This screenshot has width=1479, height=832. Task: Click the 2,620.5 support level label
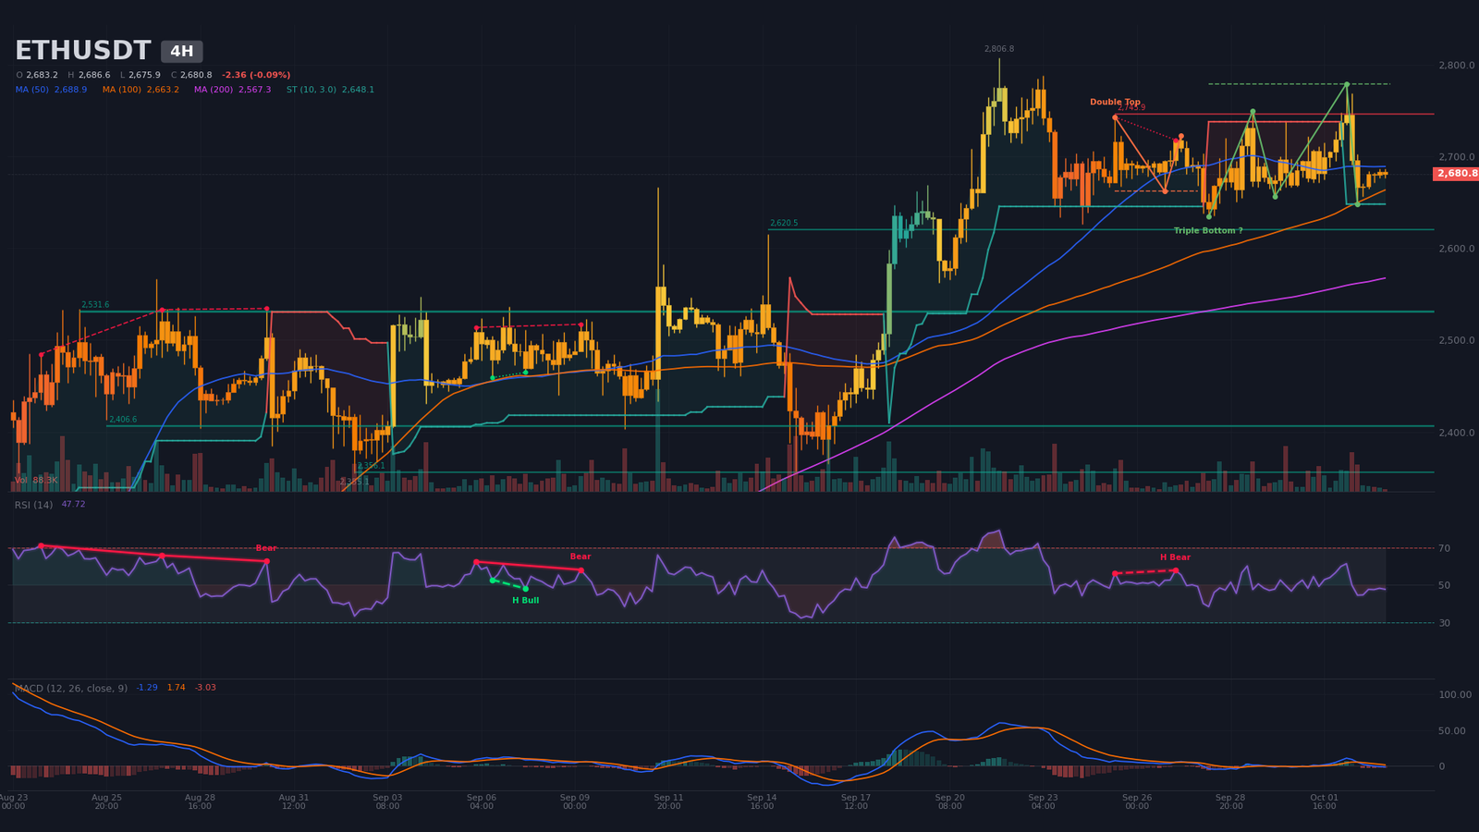[783, 224]
